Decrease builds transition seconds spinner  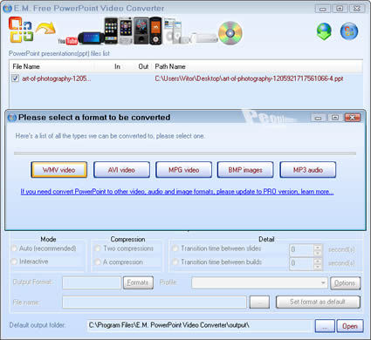(318, 267)
